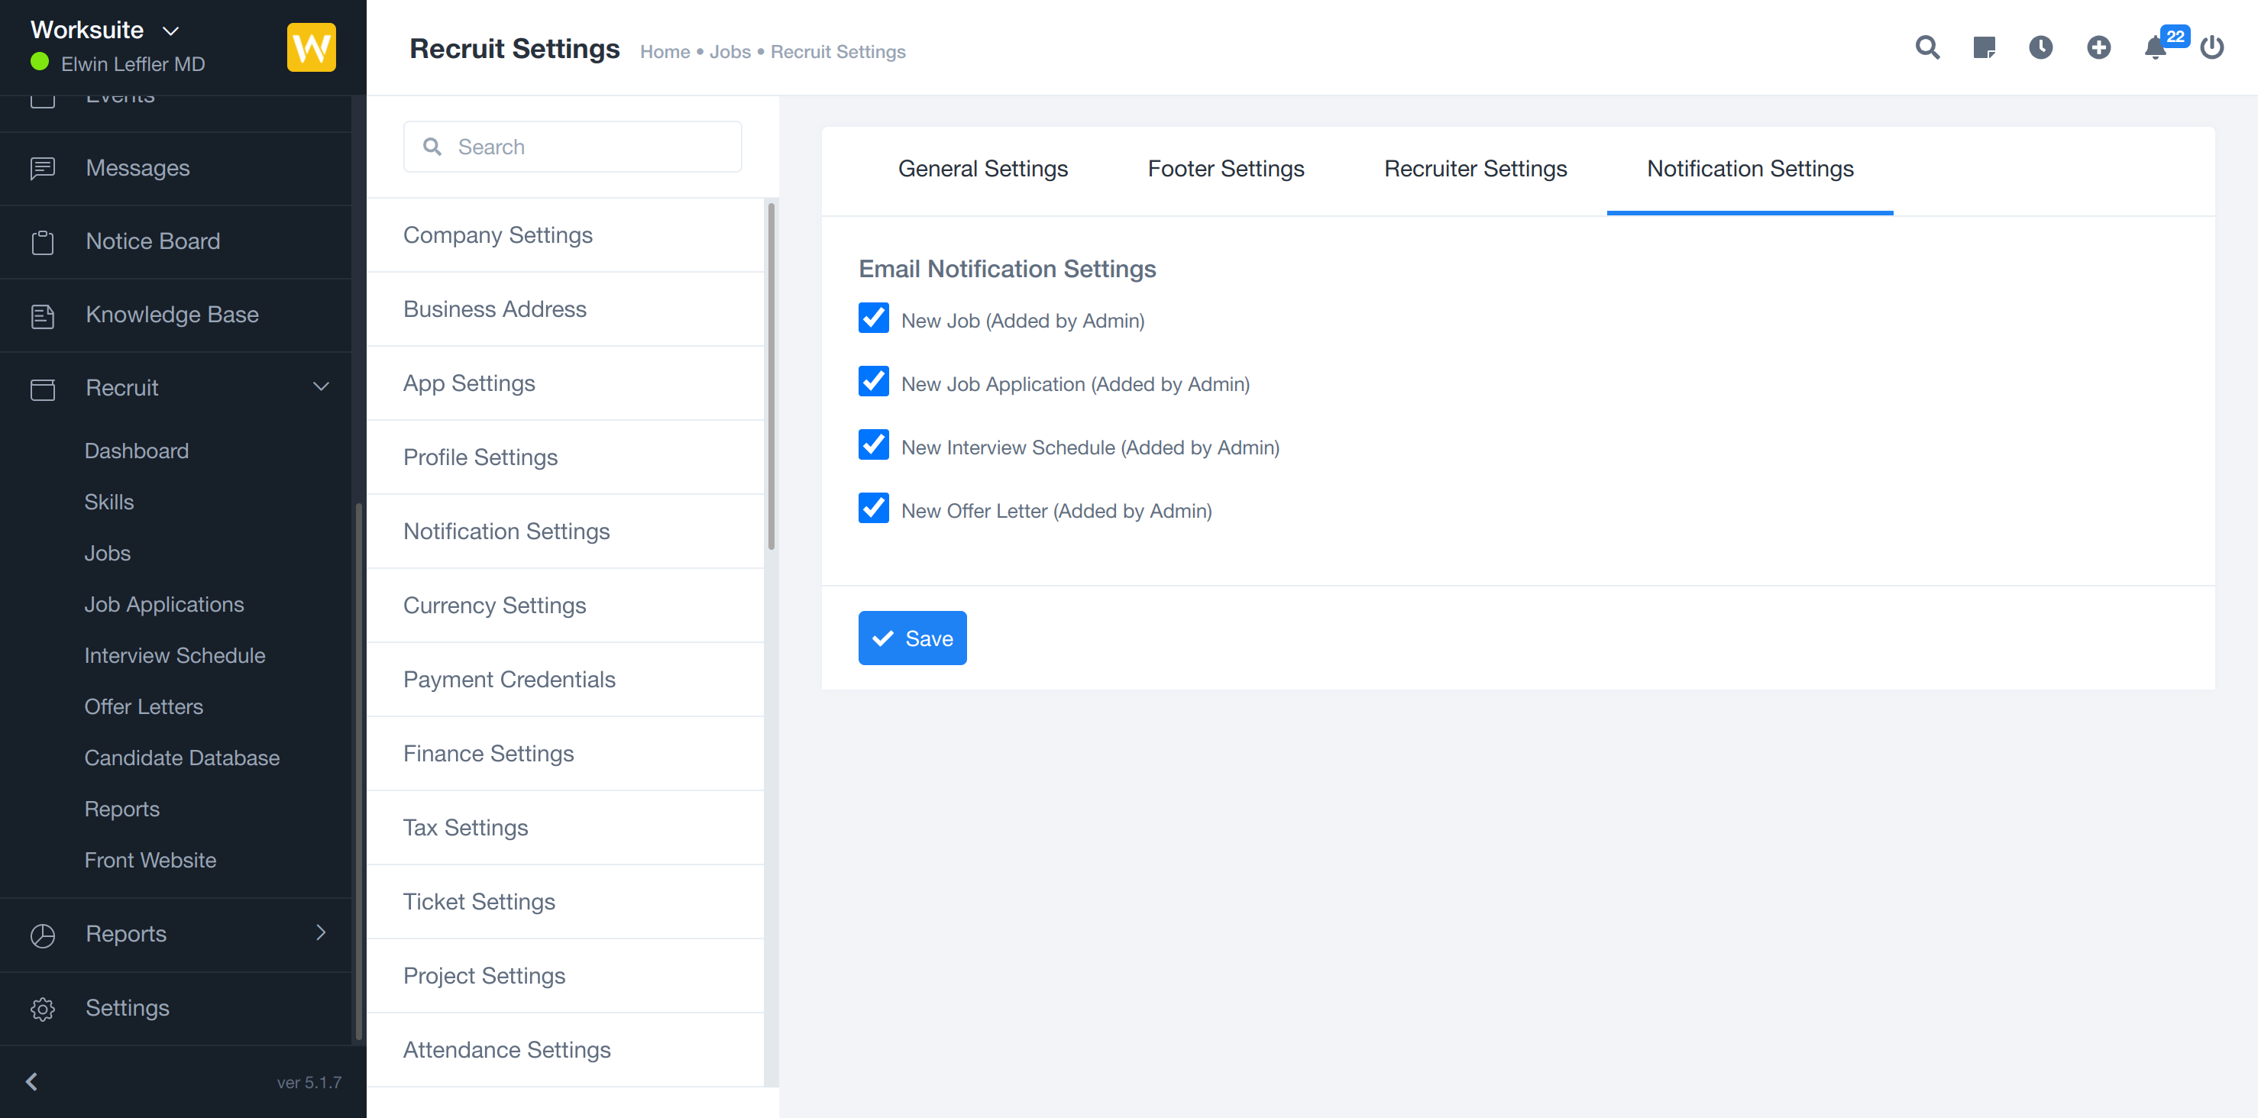Click the search magnifier icon in header
Image resolution: width=2258 pixels, height=1118 pixels.
pos(1926,47)
